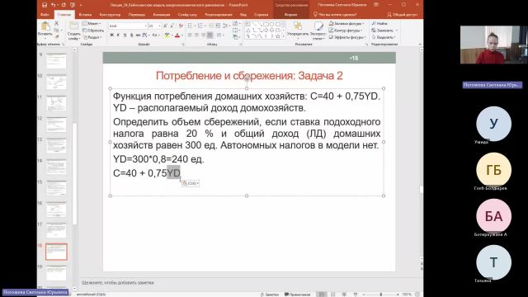Viewport: 528px width, 297px height.
Task: Switch to the Transitions (Переходы) tab
Action: (137, 15)
